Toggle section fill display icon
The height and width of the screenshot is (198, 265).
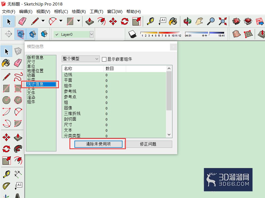tap(44, 34)
